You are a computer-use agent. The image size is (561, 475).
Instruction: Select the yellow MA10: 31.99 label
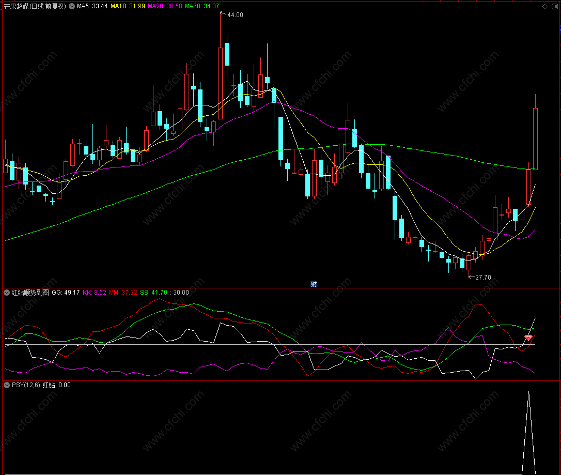128,6
